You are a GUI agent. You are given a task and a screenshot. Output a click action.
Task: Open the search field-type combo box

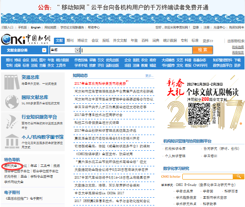click(x=65, y=50)
